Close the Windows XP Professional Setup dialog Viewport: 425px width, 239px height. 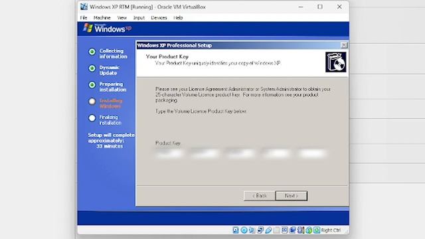point(344,45)
